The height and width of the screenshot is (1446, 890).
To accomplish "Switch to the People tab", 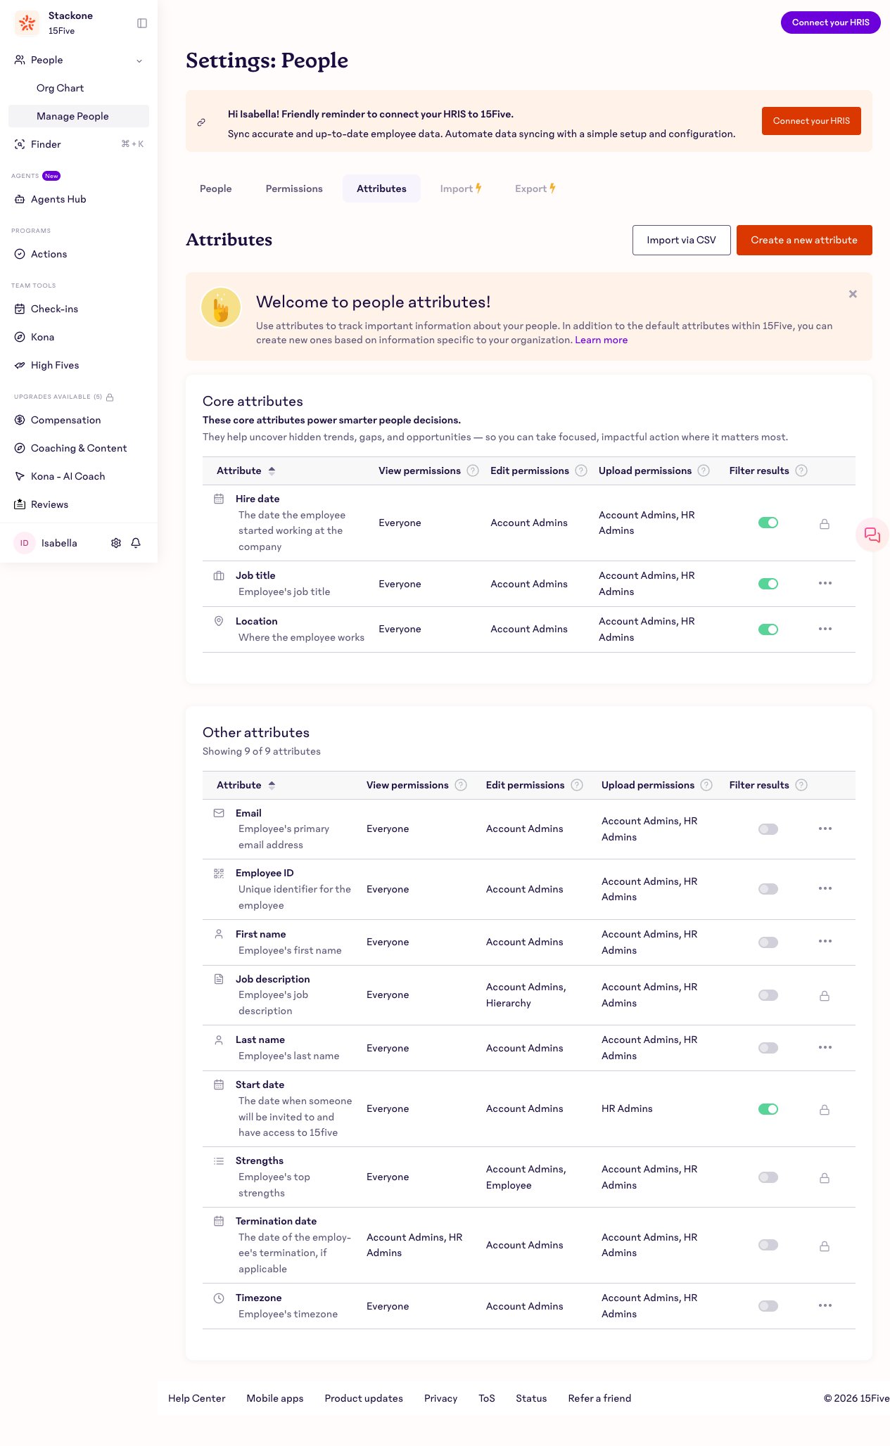I will (x=216, y=188).
